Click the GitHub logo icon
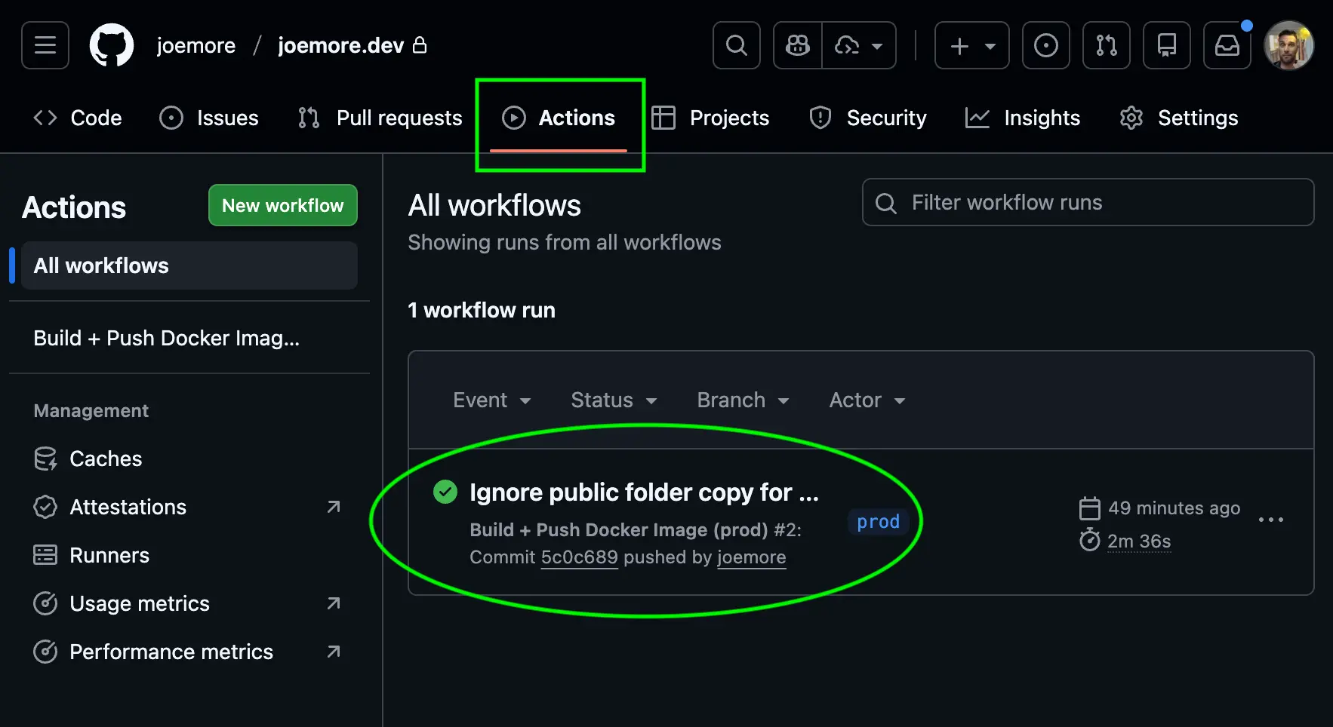The width and height of the screenshot is (1333, 727). click(112, 45)
